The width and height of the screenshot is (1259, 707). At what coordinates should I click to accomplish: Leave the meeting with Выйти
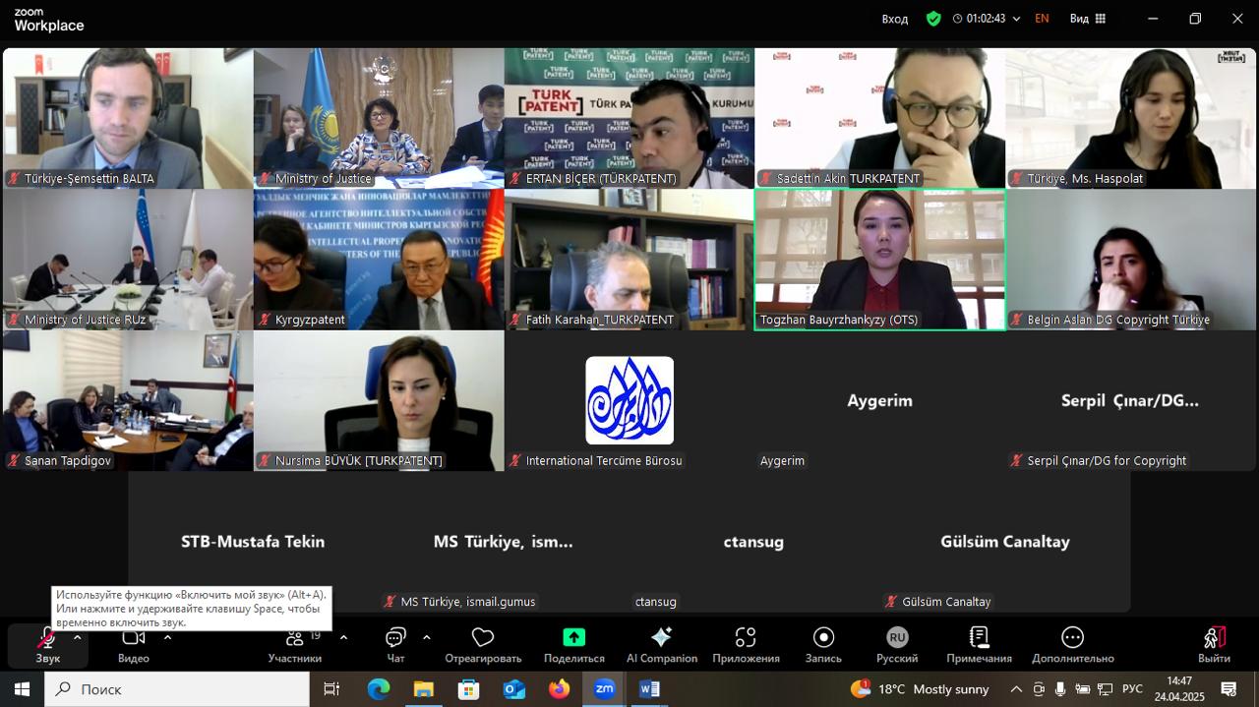[1215, 646]
